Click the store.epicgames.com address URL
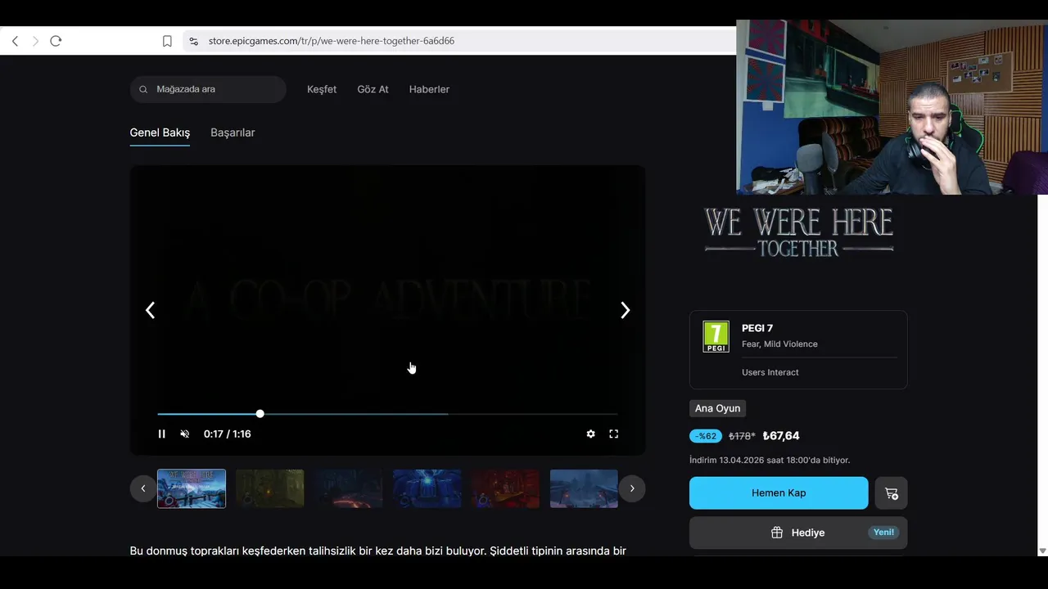This screenshot has width=1048, height=589. coord(331,41)
